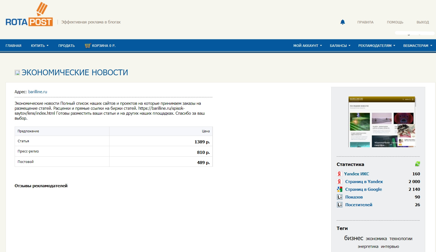
Task: Click the LiveInternet icon next to Показов
Action: pos(340,197)
